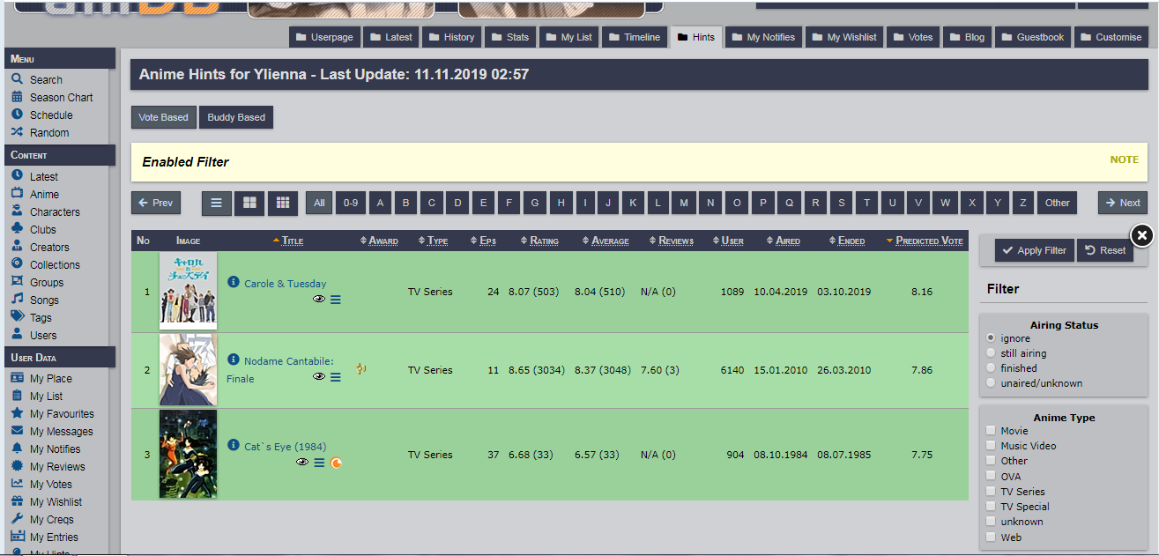Open the Guestbook tab
1159x556 pixels.
(x=1032, y=37)
